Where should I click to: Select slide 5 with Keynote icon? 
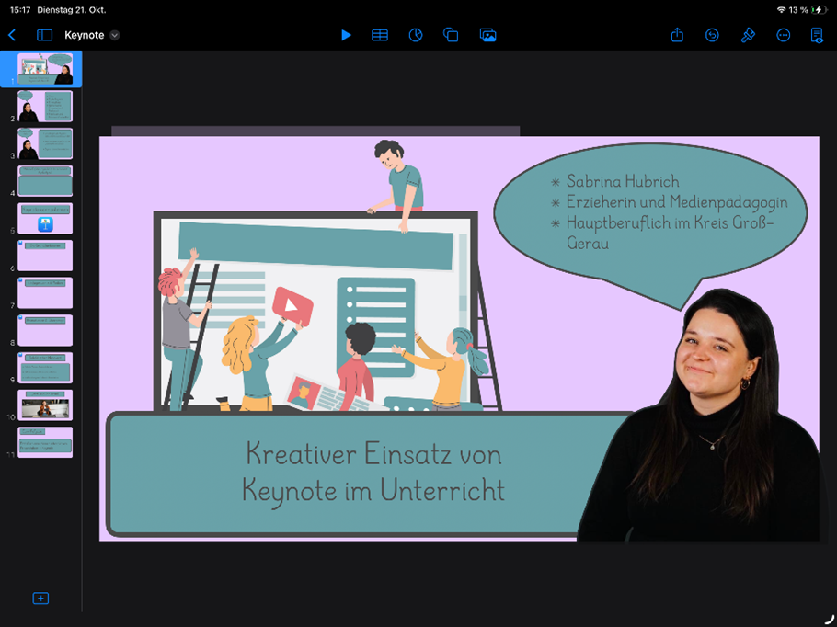(45, 219)
